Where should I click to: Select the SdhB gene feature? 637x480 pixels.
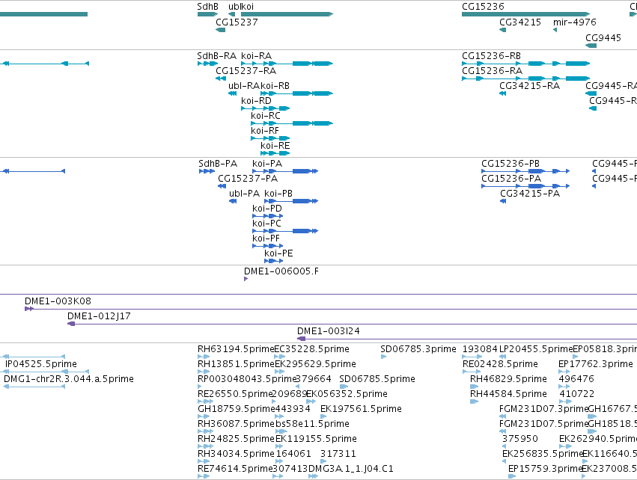click(x=207, y=14)
